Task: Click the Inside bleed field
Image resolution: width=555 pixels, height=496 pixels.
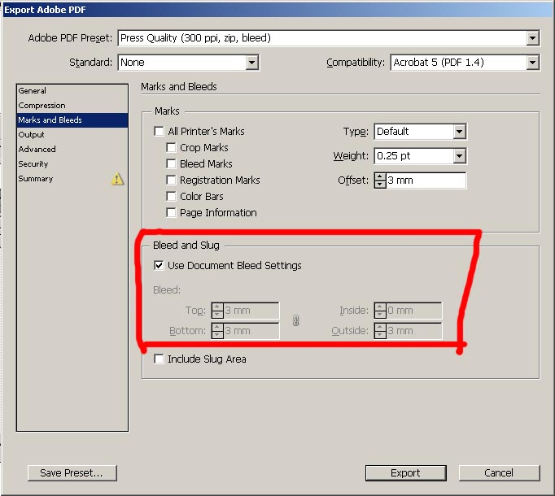Action: 413,311
